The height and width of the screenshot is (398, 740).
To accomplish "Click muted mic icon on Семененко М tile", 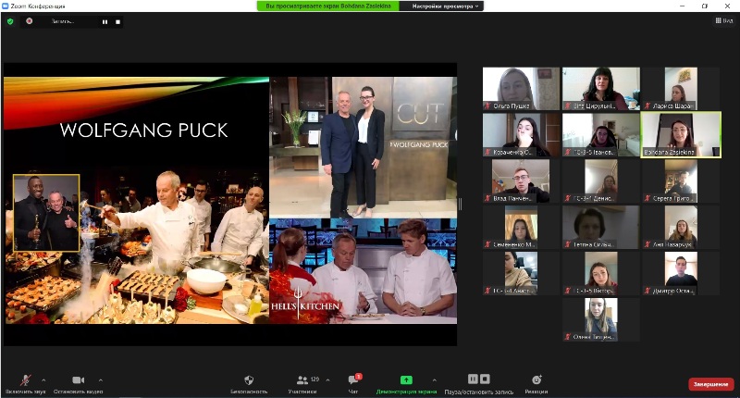I will (x=488, y=244).
